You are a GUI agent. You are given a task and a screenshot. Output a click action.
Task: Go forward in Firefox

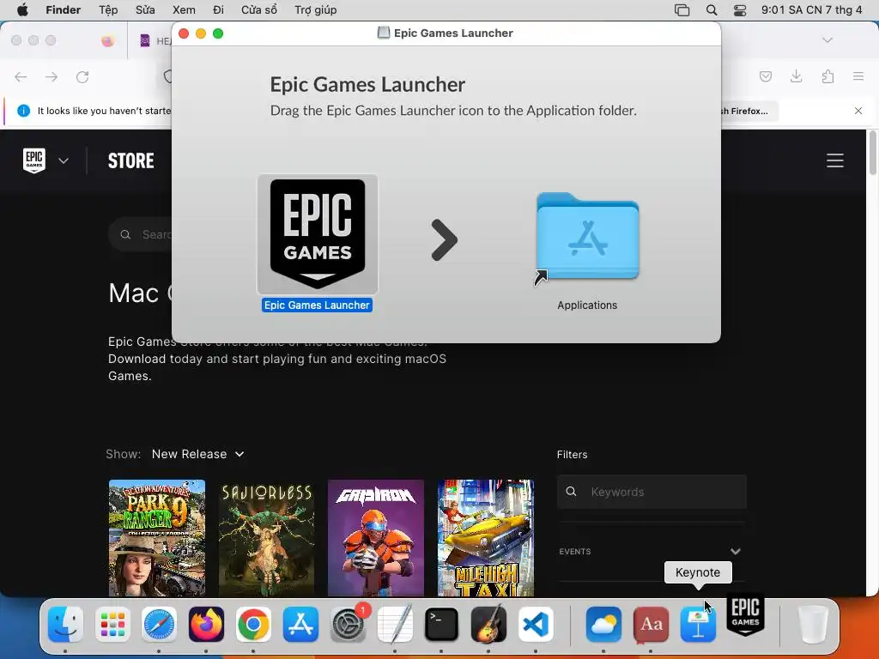click(52, 76)
